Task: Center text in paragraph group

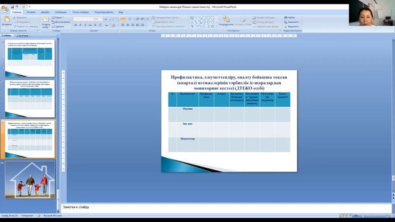Action: point(128,25)
